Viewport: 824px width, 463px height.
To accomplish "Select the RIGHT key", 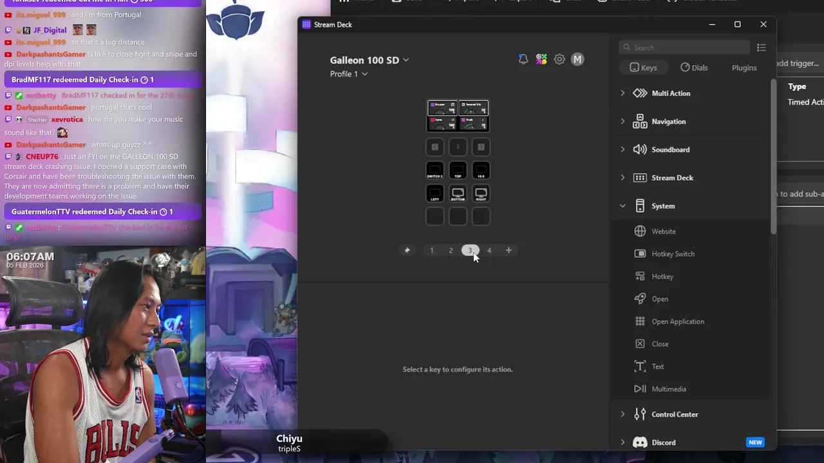I will tap(481, 194).
